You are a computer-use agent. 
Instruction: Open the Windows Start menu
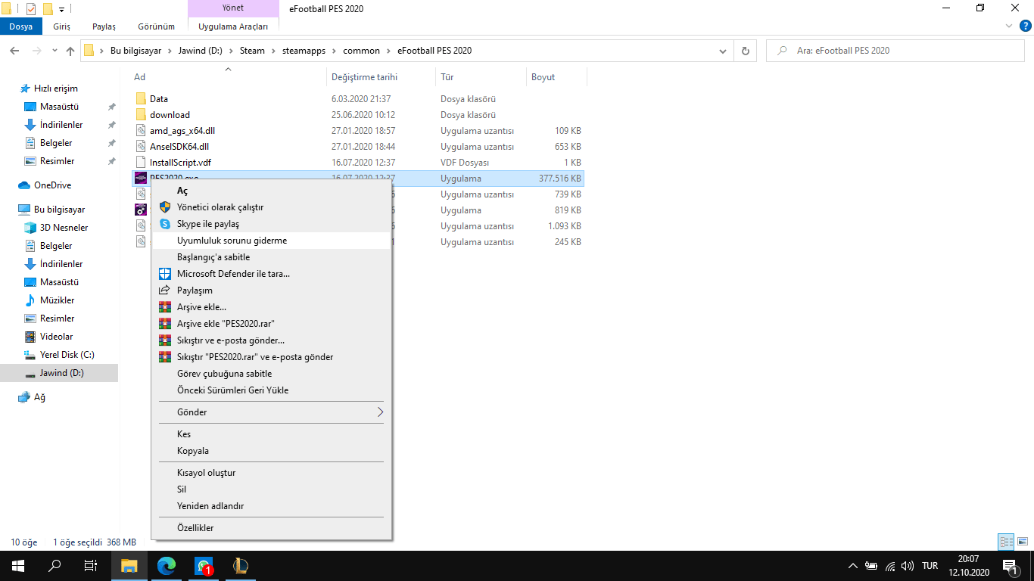(x=17, y=566)
